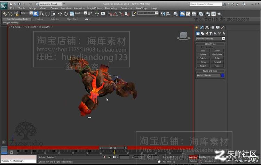Click the search keyword or phrase field
261x165 pixels.
coord(206,4)
